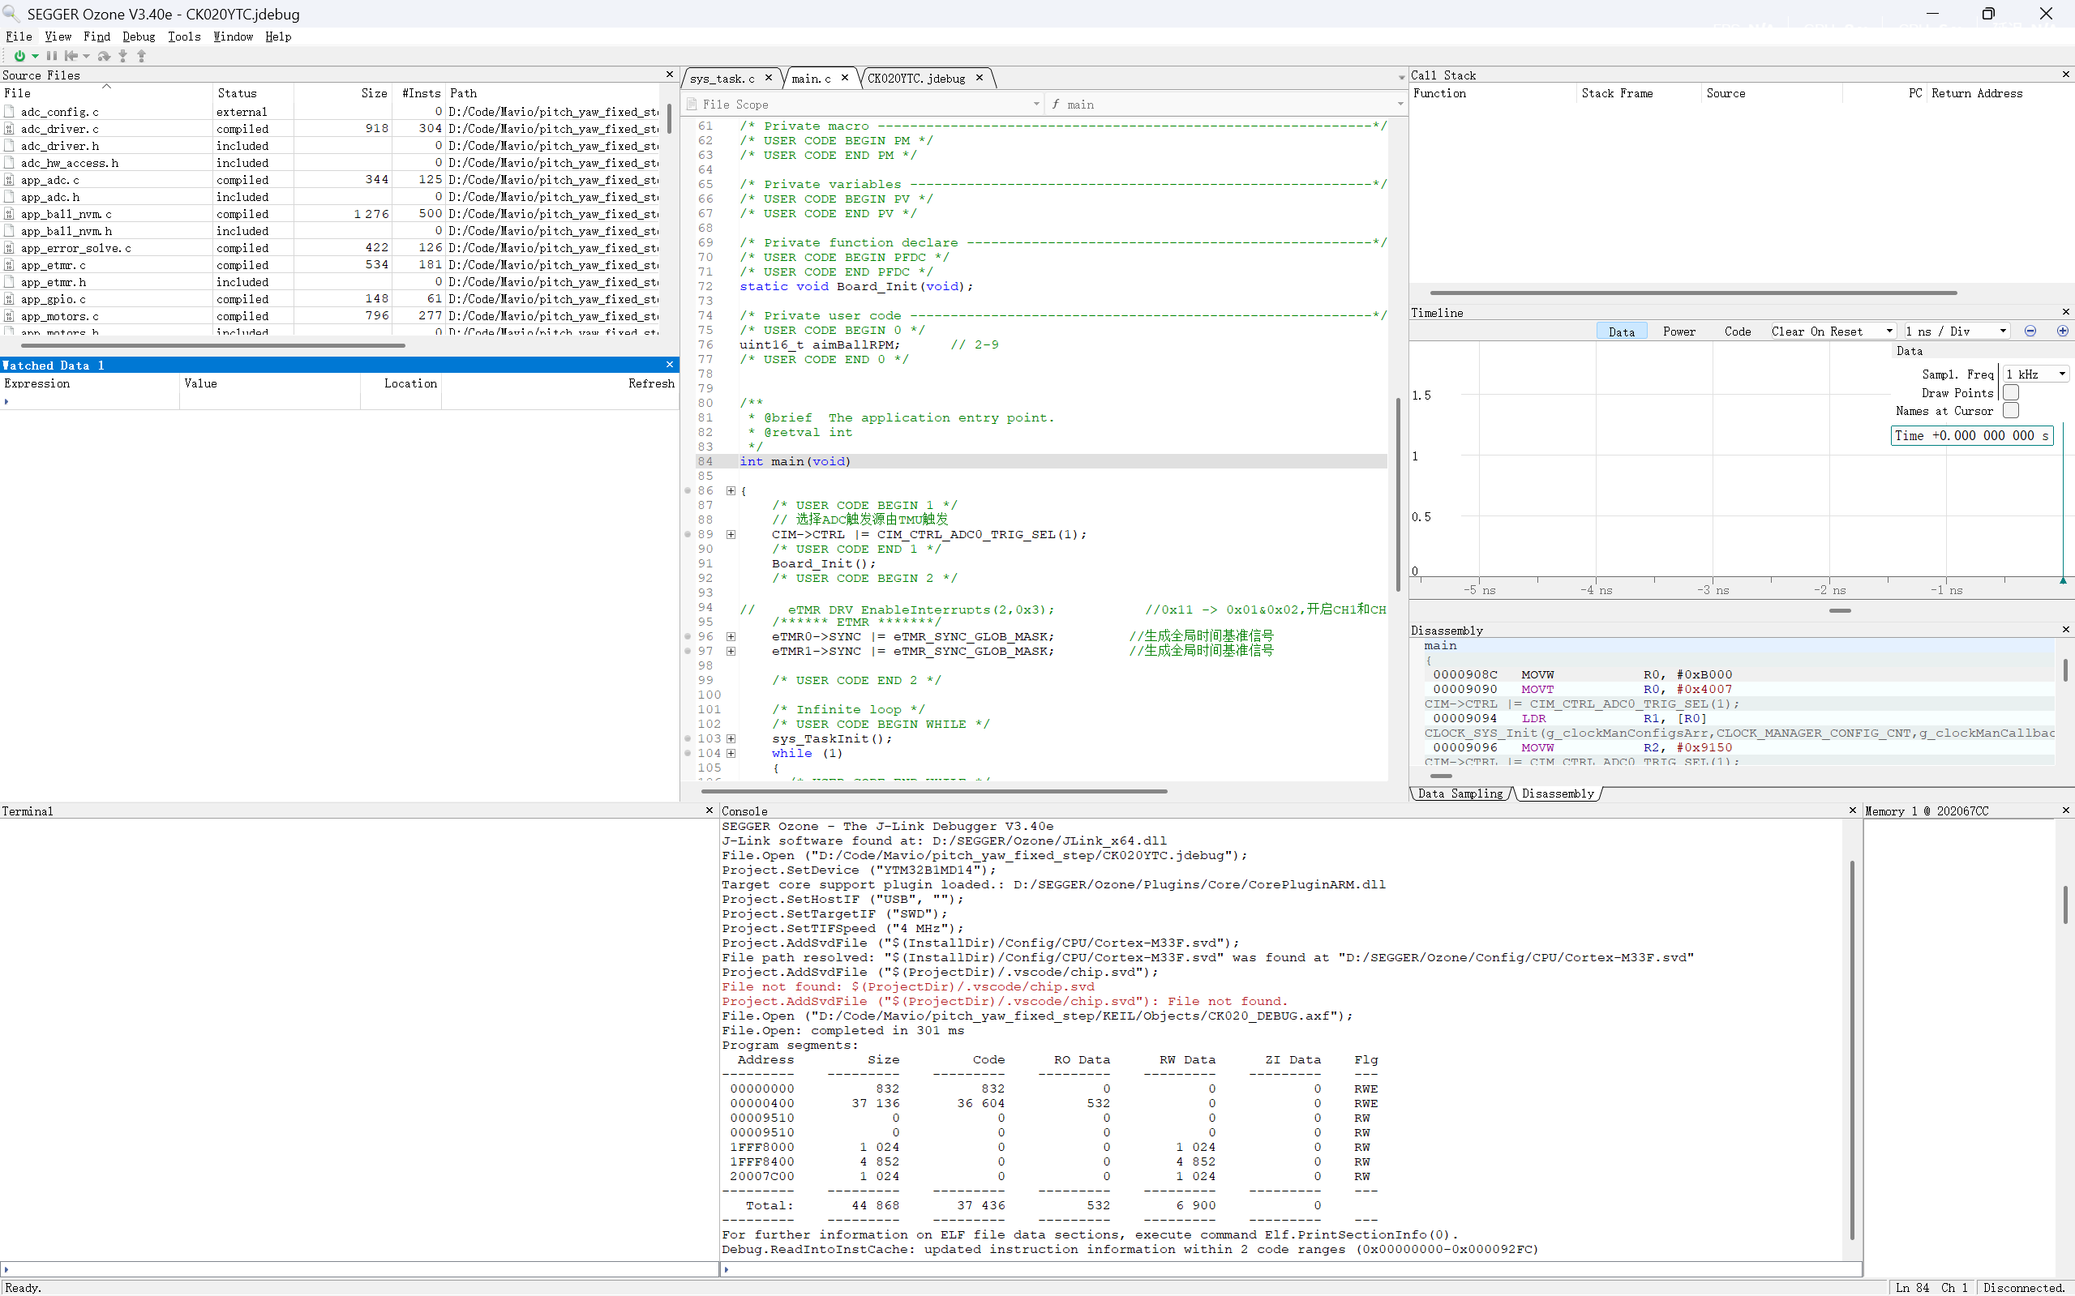2075x1296 pixels.
Task: Close the main.c editor tab
Action: tap(845, 78)
